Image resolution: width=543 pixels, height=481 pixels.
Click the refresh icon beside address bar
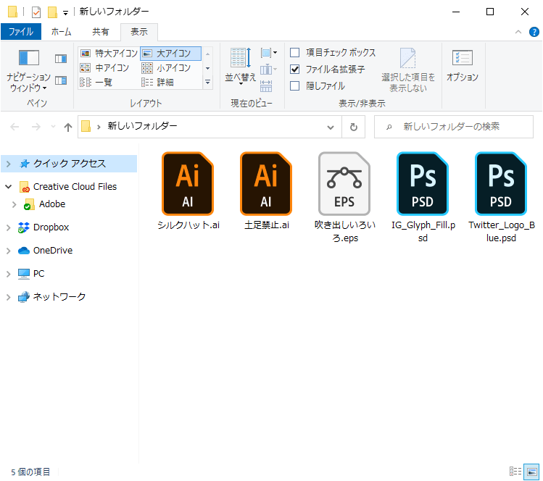tap(354, 127)
